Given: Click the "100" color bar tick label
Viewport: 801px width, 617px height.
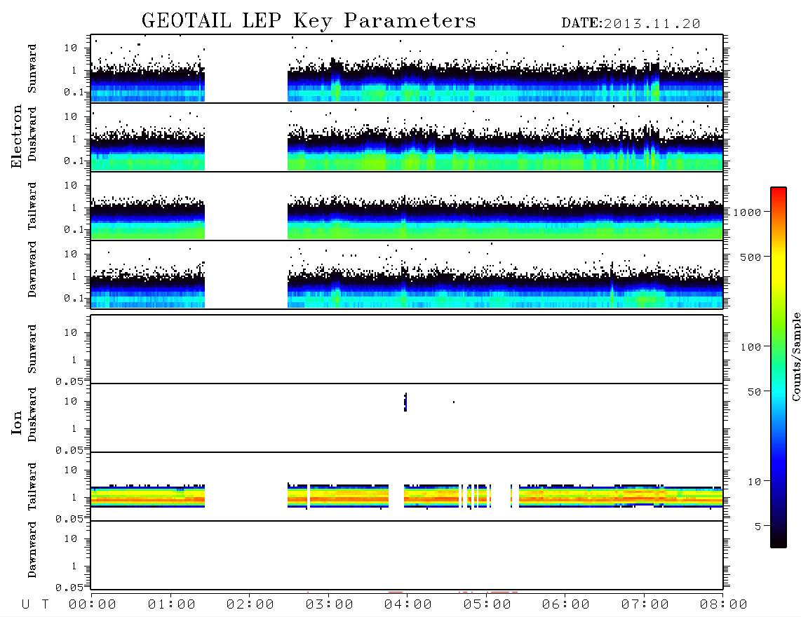Looking at the screenshot, I should pos(751,347).
